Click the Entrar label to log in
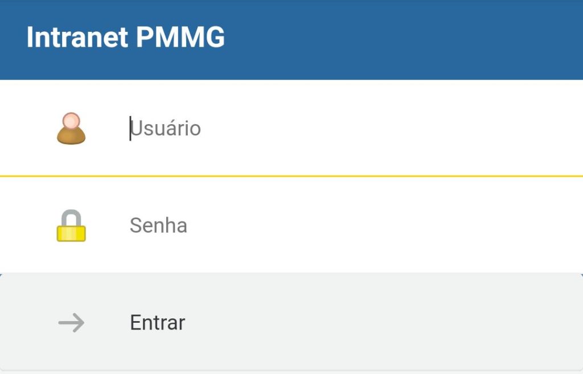The height and width of the screenshot is (374, 583). pyautogui.click(x=157, y=323)
